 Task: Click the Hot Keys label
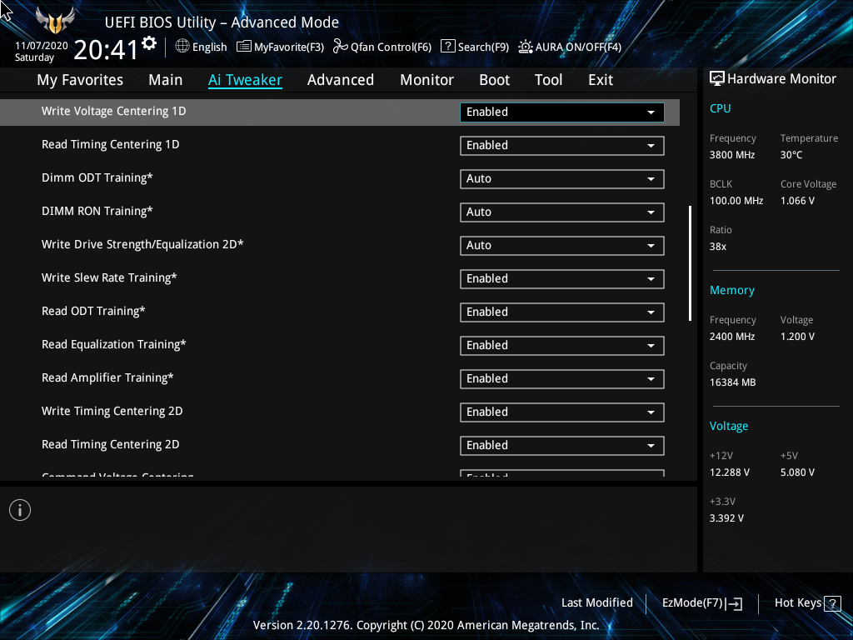[797, 602]
